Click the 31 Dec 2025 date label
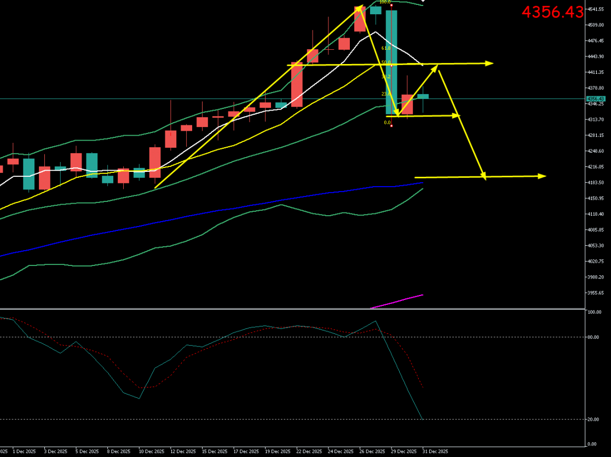Viewport: 611px width, 457px height. click(x=435, y=452)
